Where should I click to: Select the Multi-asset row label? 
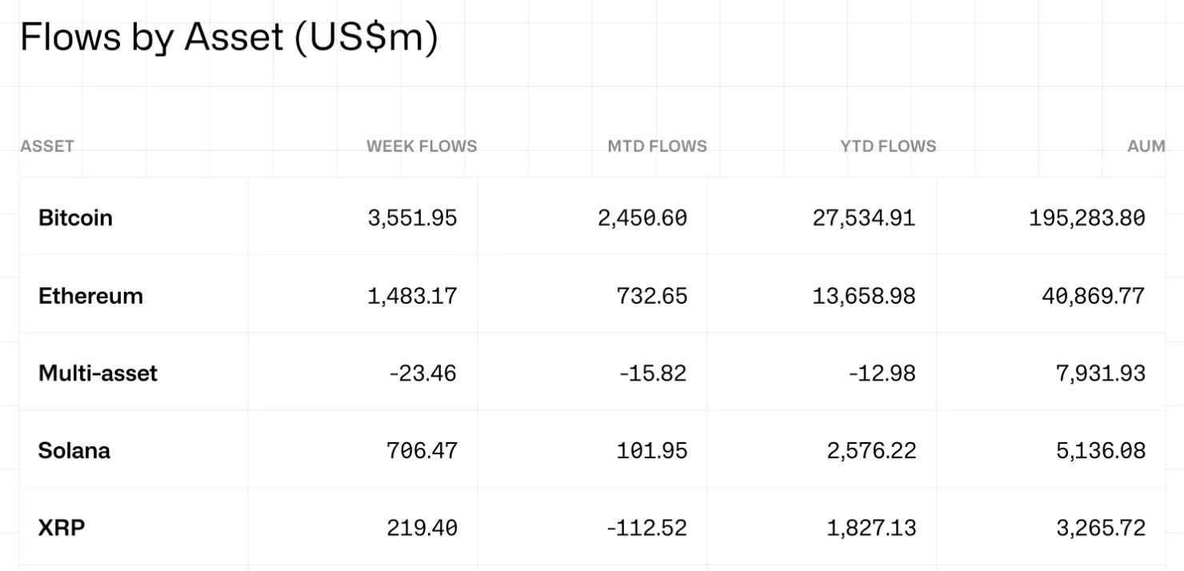coord(98,373)
